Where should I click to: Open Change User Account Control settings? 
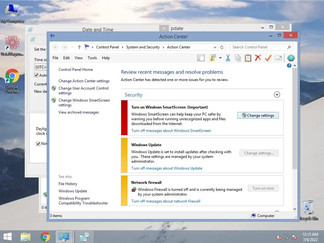click(83, 90)
